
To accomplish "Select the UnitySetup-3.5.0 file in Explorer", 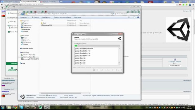I will click(x=48, y=25).
